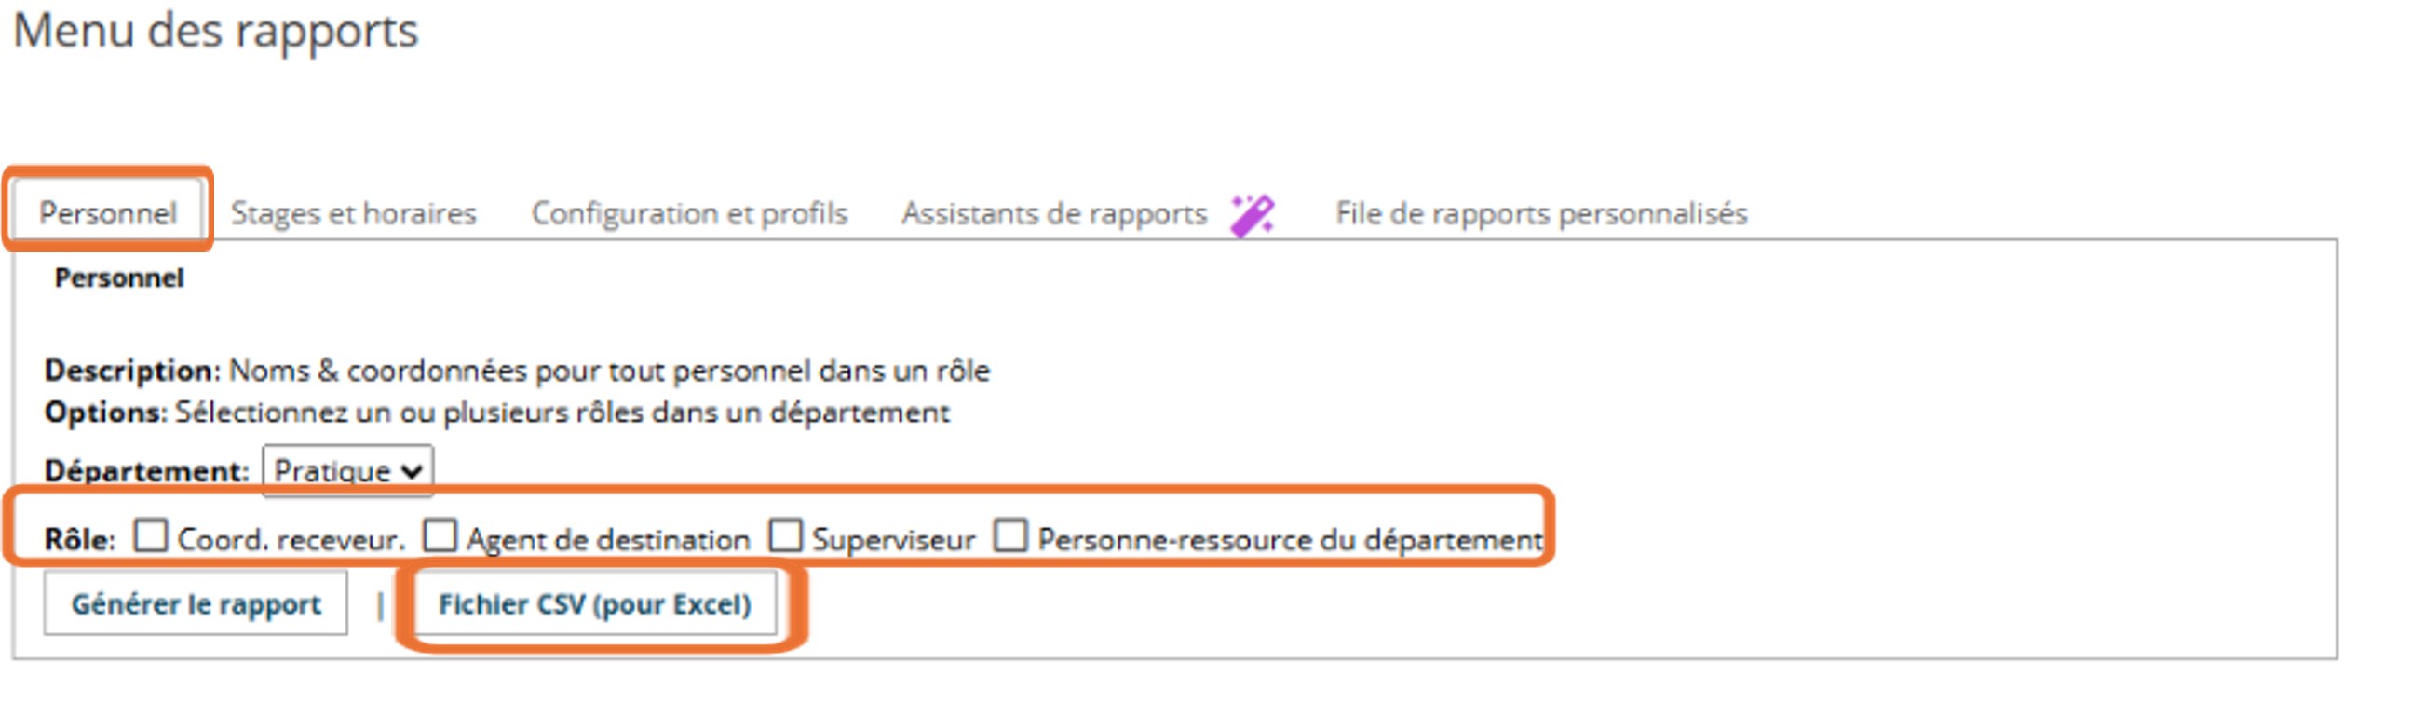Click the Coord. receveur. label text

[x=291, y=540]
